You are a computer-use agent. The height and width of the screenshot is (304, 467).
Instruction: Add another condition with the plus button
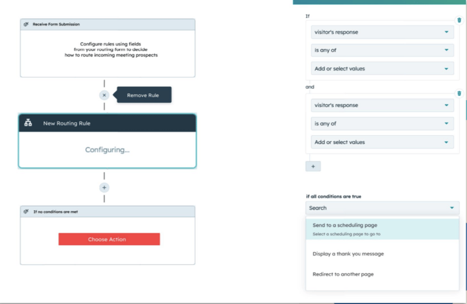(313, 166)
